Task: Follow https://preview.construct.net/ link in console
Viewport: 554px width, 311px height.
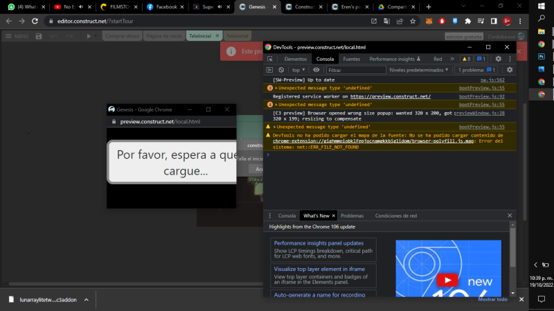Action: click(391, 96)
